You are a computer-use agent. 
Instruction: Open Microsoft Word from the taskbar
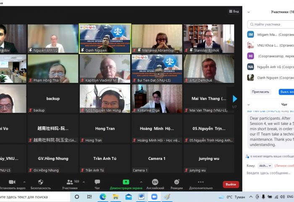point(141,197)
